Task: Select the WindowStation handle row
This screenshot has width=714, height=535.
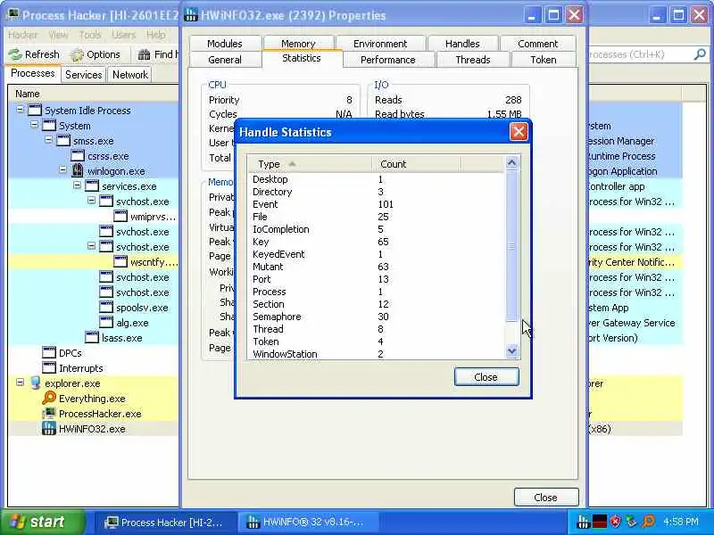Action: [x=376, y=354]
